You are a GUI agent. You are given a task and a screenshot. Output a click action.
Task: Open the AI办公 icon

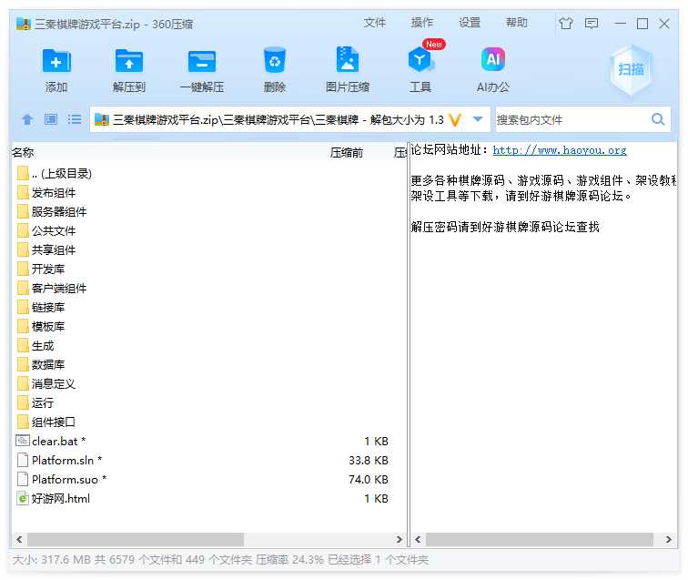click(493, 60)
